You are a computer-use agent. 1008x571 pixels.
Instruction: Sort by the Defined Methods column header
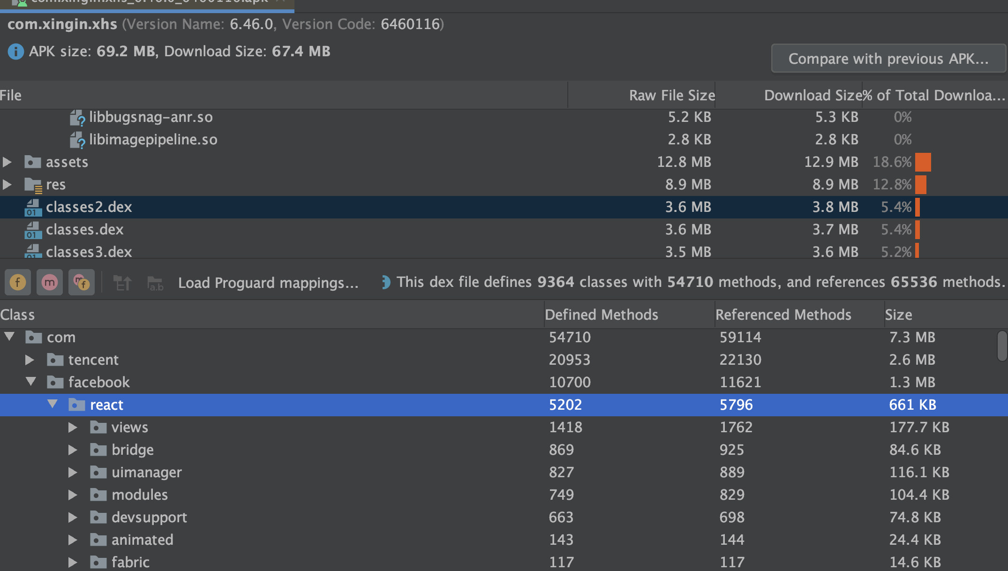tap(602, 315)
